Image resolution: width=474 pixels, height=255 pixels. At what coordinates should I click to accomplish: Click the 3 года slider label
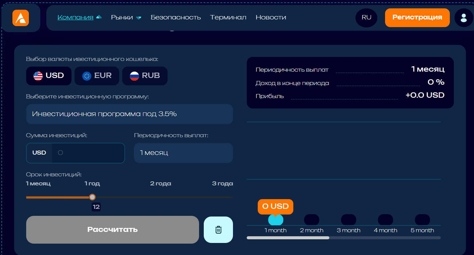223,184
